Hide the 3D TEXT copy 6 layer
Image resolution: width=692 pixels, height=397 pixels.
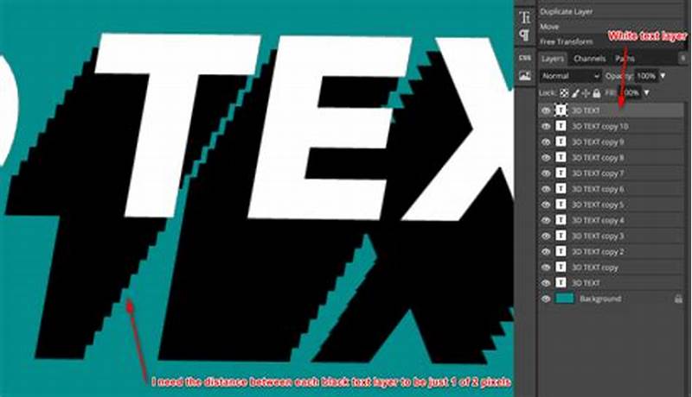546,189
